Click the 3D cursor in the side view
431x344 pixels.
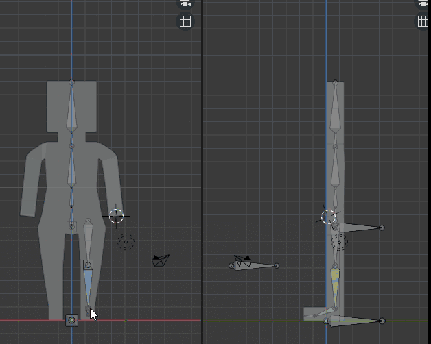[x=329, y=217]
